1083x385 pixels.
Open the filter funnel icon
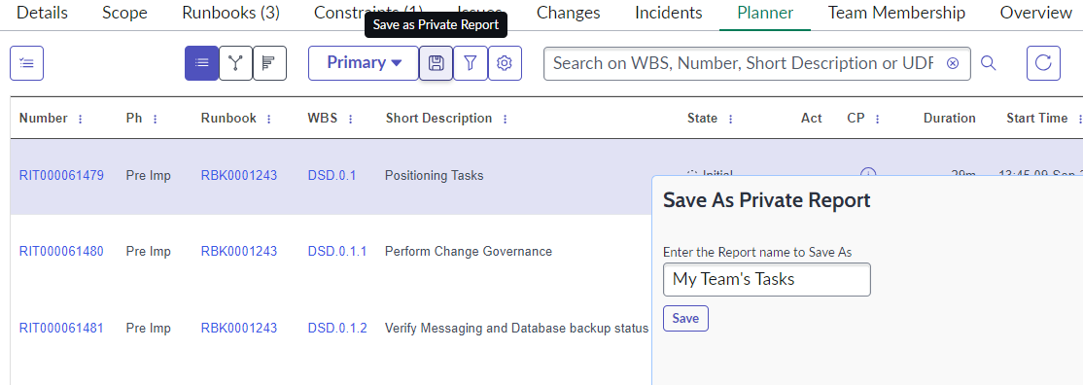pos(471,63)
